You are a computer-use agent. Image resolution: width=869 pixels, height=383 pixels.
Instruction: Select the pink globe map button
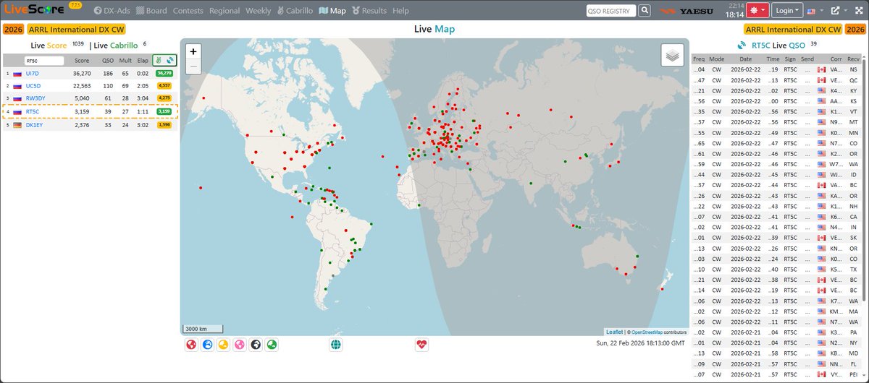point(239,345)
